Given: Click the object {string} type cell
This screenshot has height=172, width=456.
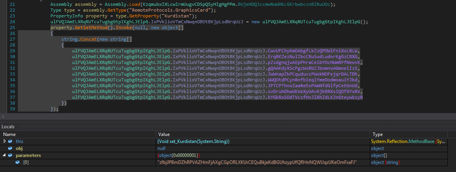Looking at the screenshot, I should 385,162.
